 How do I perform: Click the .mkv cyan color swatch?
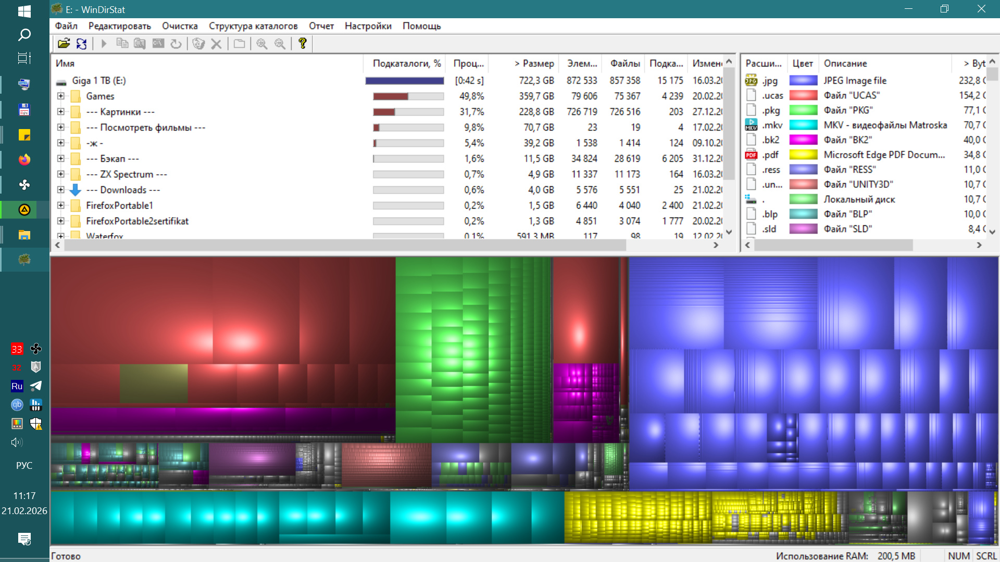pos(803,125)
